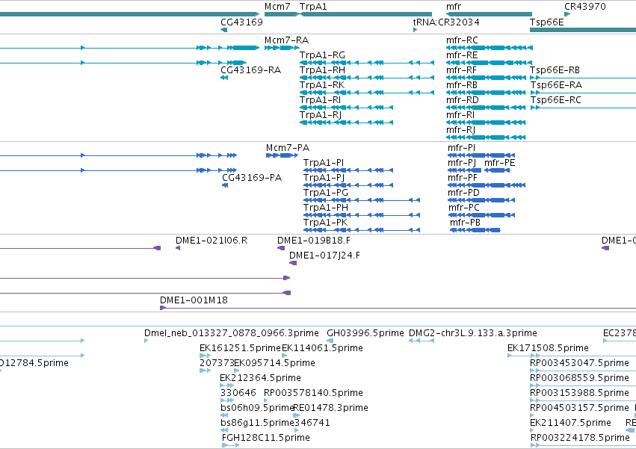The height and width of the screenshot is (449, 636).
Task: Click the mfr-PC protein label
Action: 463,208
